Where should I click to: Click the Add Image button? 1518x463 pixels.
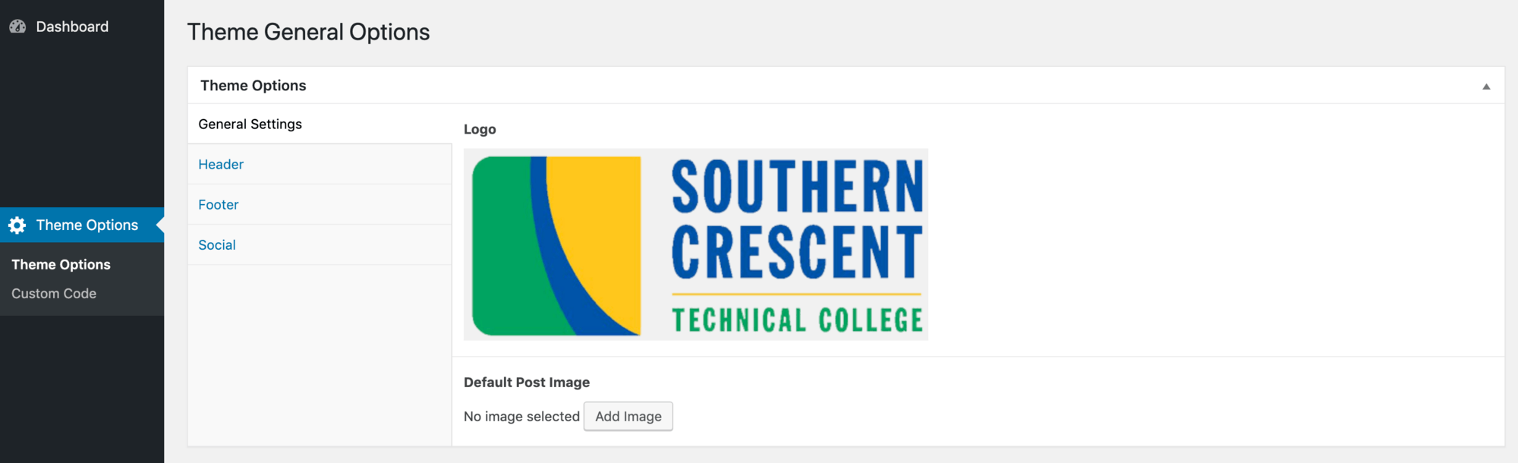click(628, 417)
